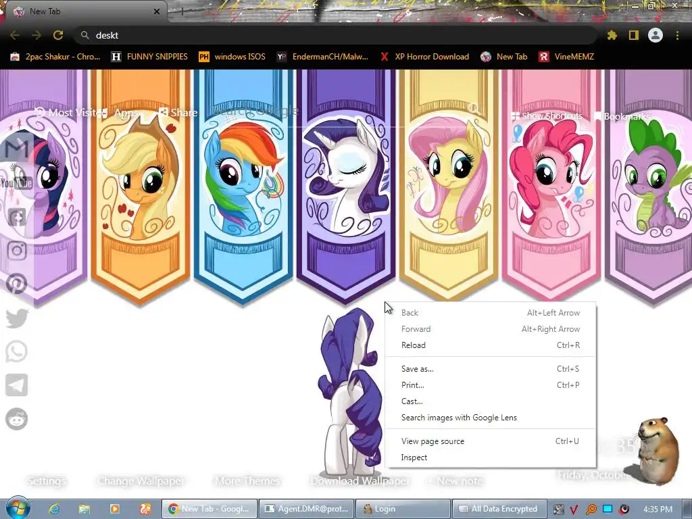Open the XP Horror Download bookmark

[x=424, y=57]
